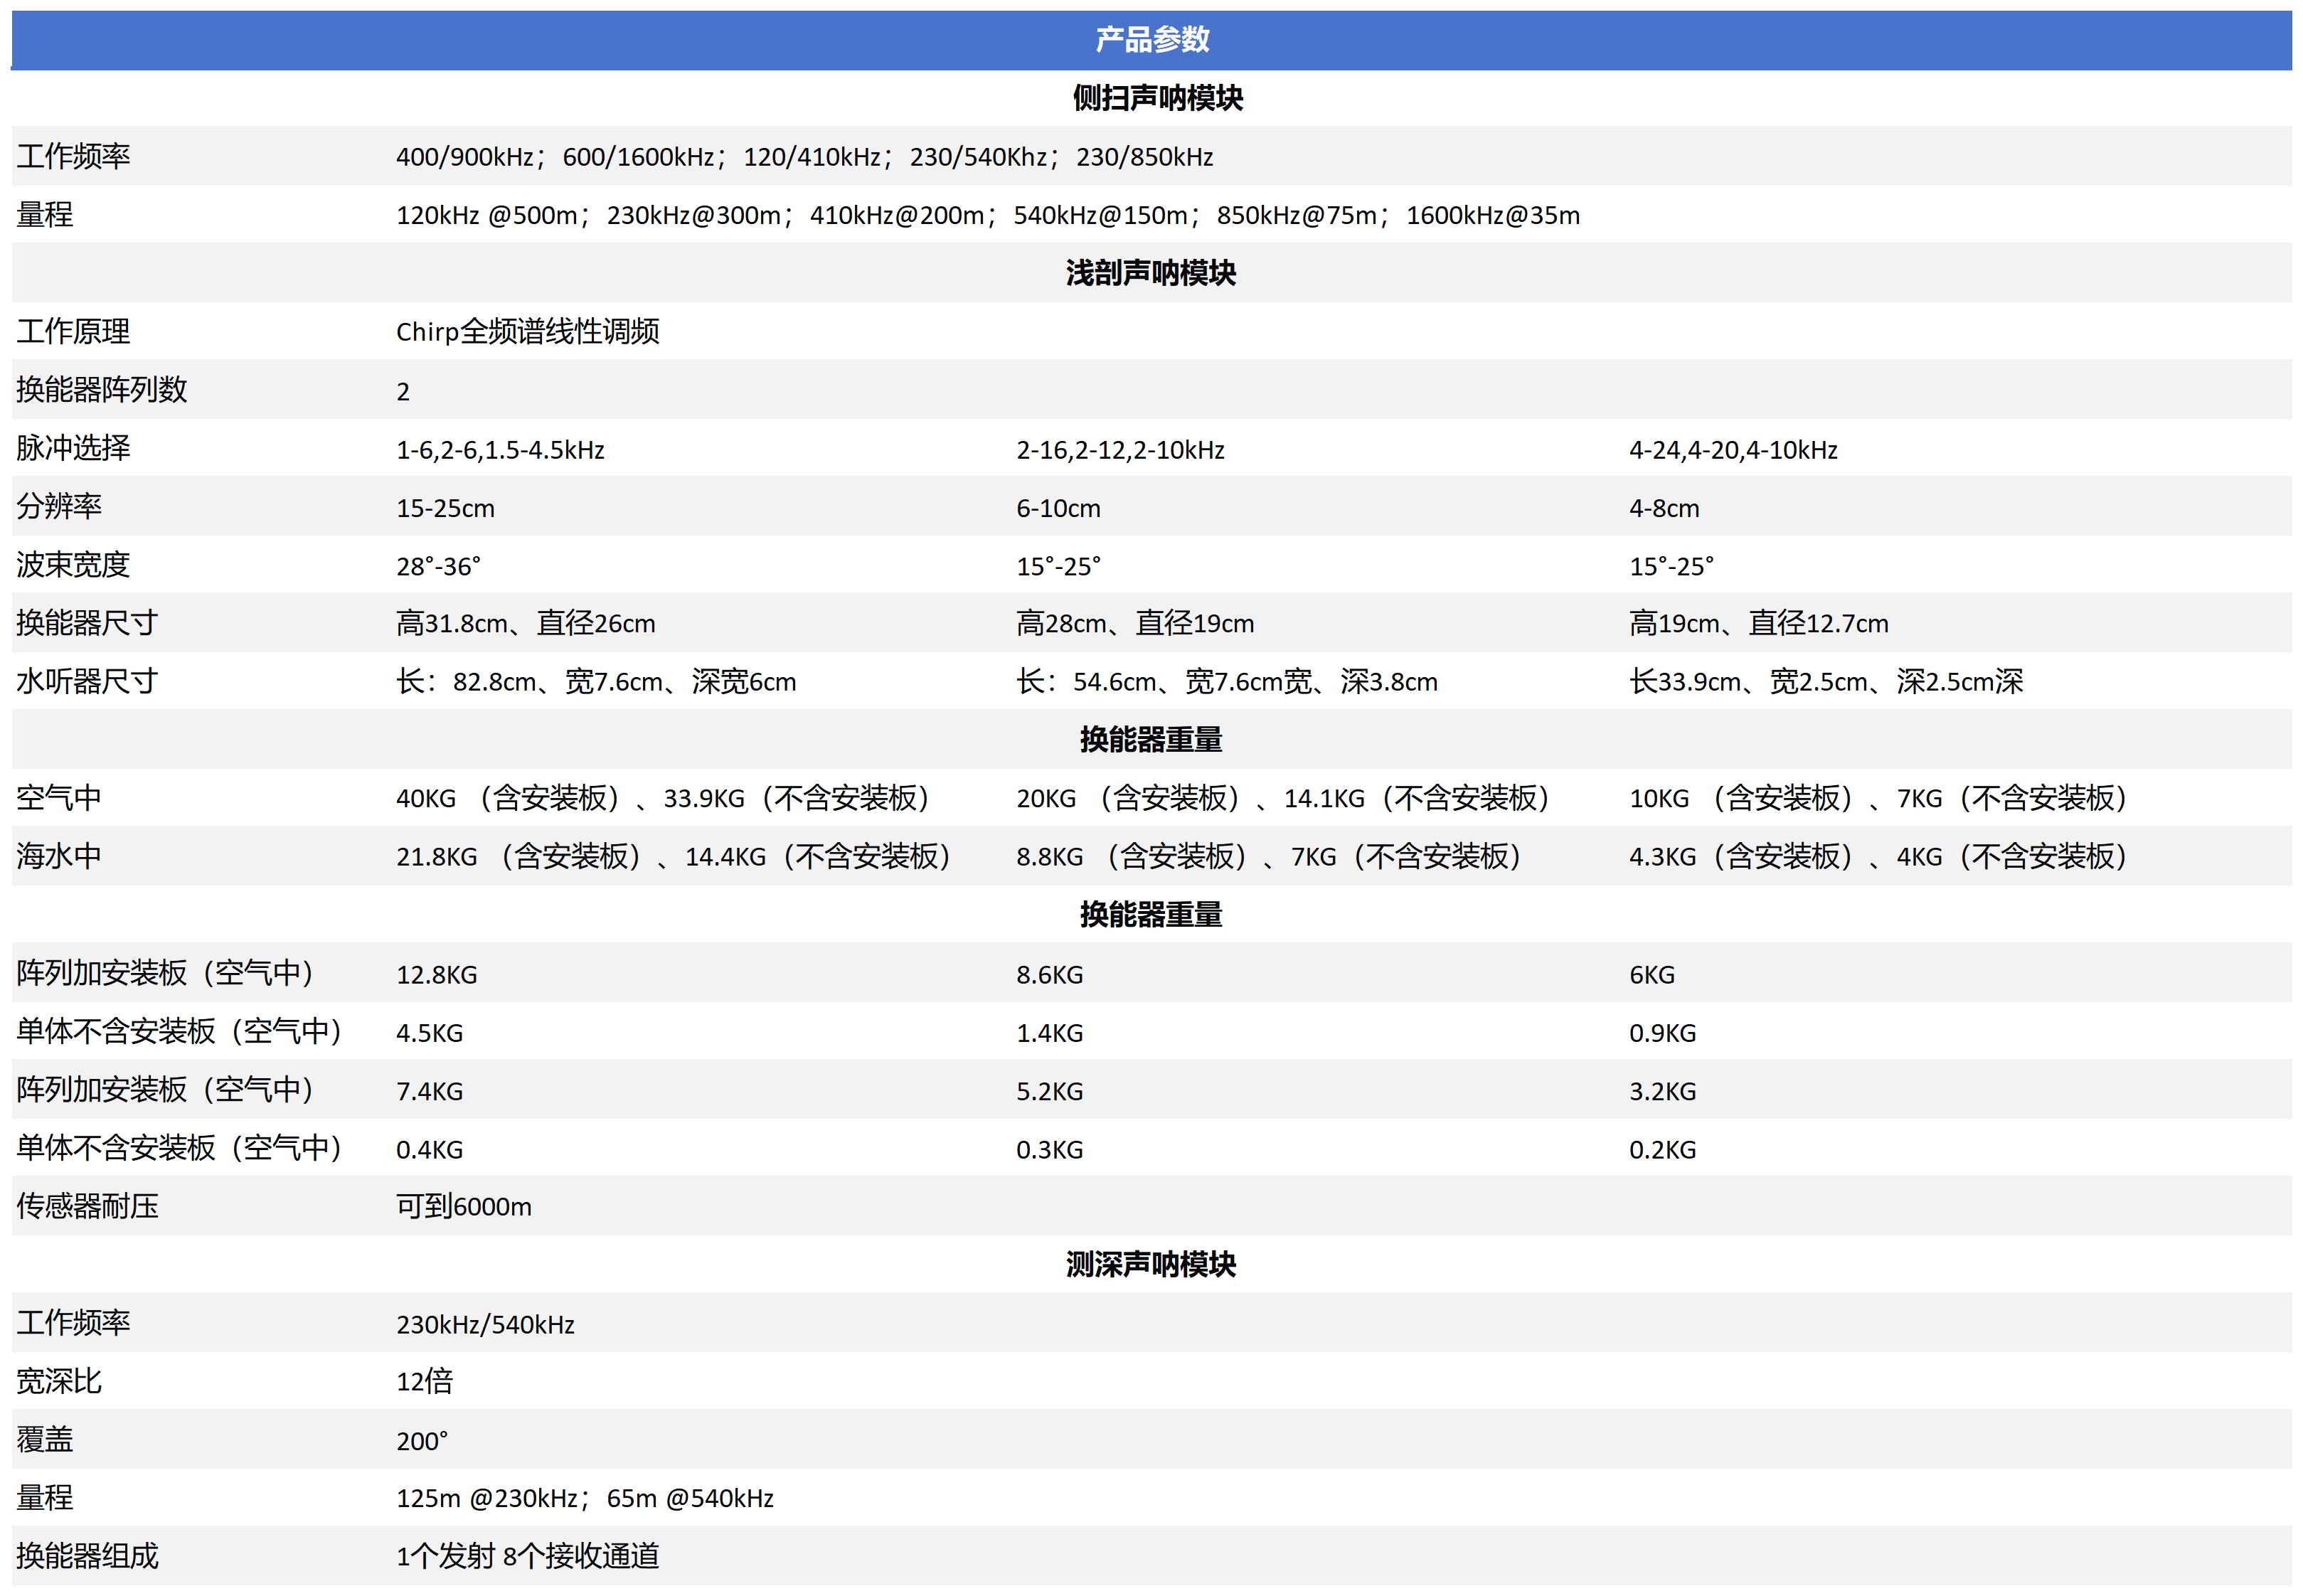Click the 换能器阵列数 row label
Image resolution: width=2303 pixels, height=1596 pixels.
coord(101,390)
